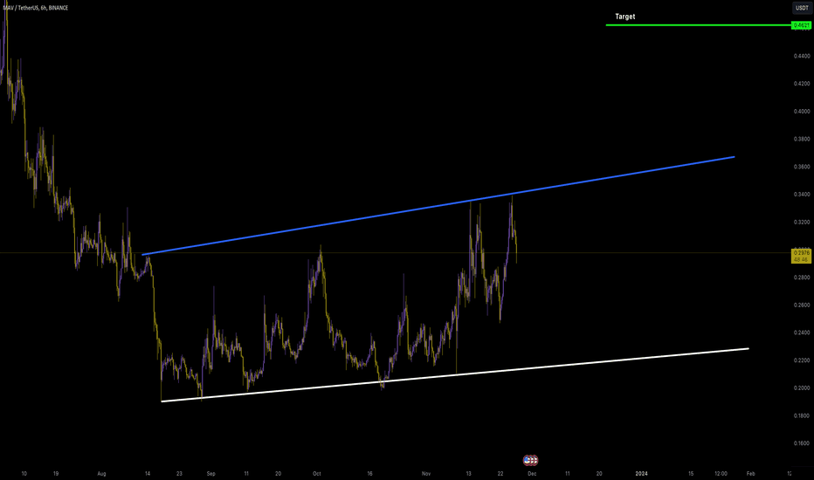This screenshot has height=480, width=814.
Task: Click the '13' date label after Nov
Action: [x=468, y=474]
